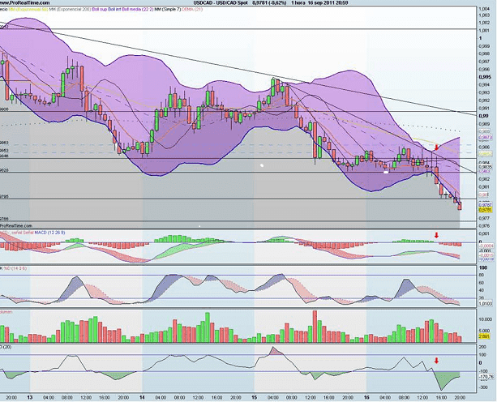
Task: Click the 0,9873 Bollinger value tag on the price axis
Action: pos(486,138)
